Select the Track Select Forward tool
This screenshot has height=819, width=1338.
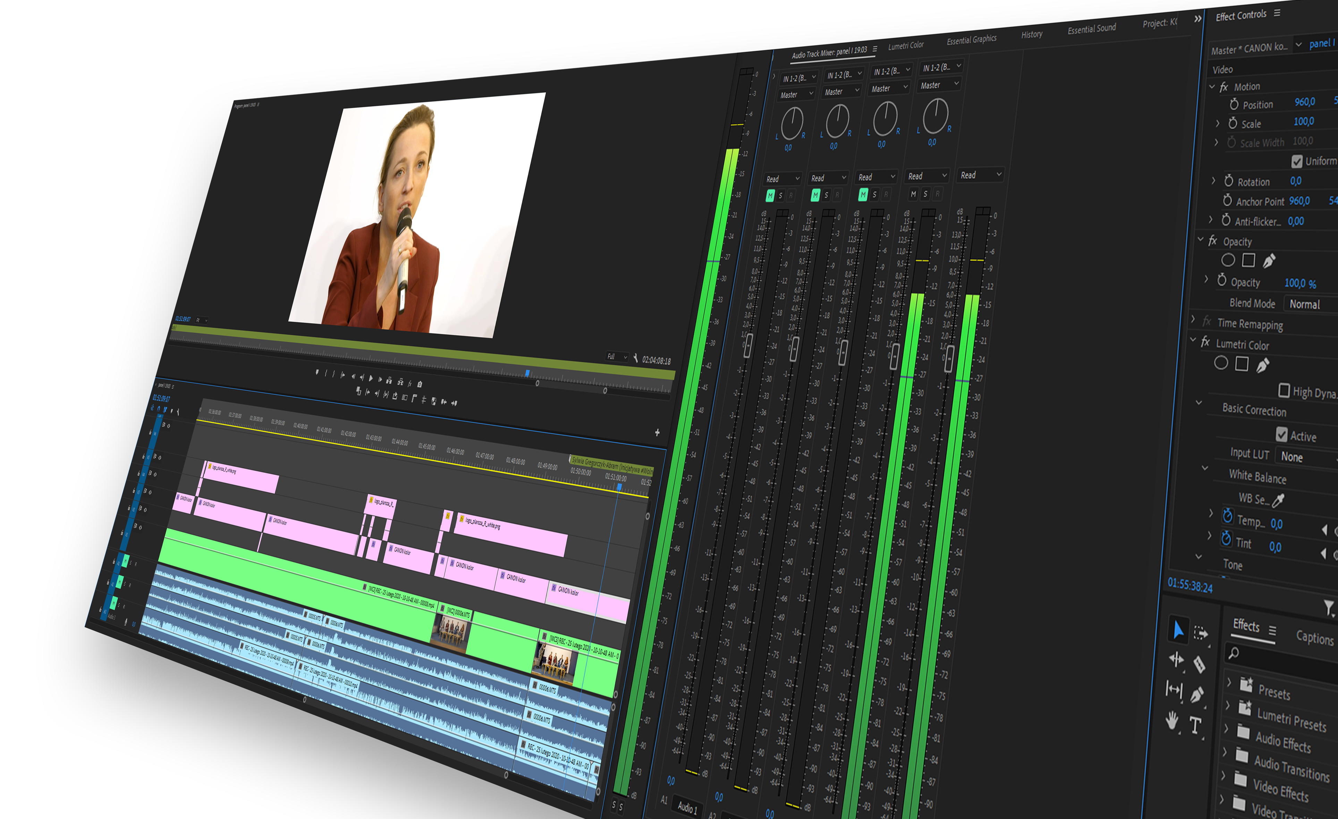tap(1201, 633)
